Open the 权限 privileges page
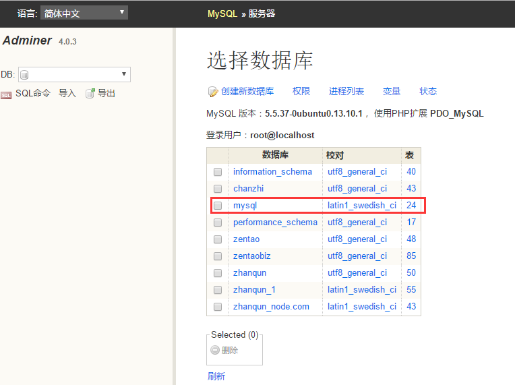515x385 pixels. (301, 91)
